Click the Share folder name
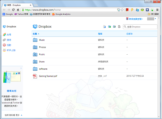This screenshot has width=162, height=119. [x=42, y=62]
